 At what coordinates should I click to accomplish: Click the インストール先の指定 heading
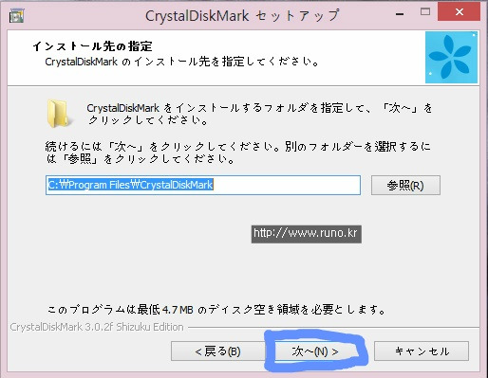click(x=92, y=46)
